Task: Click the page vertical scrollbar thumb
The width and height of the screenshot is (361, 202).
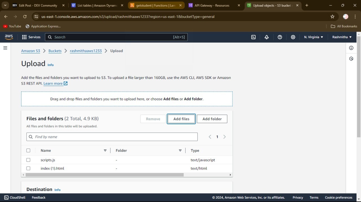Action: point(359,87)
